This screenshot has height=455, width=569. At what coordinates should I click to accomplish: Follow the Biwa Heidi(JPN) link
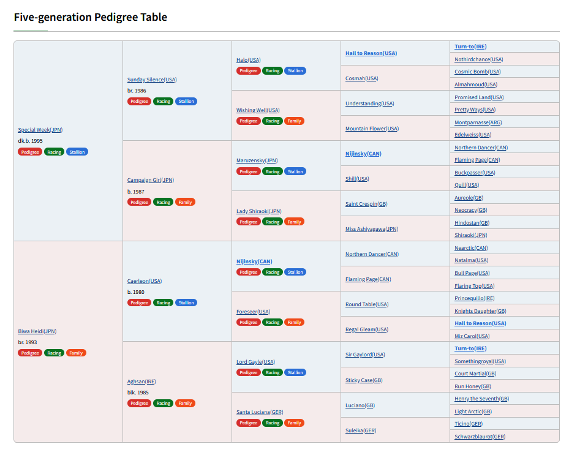coord(37,331)
